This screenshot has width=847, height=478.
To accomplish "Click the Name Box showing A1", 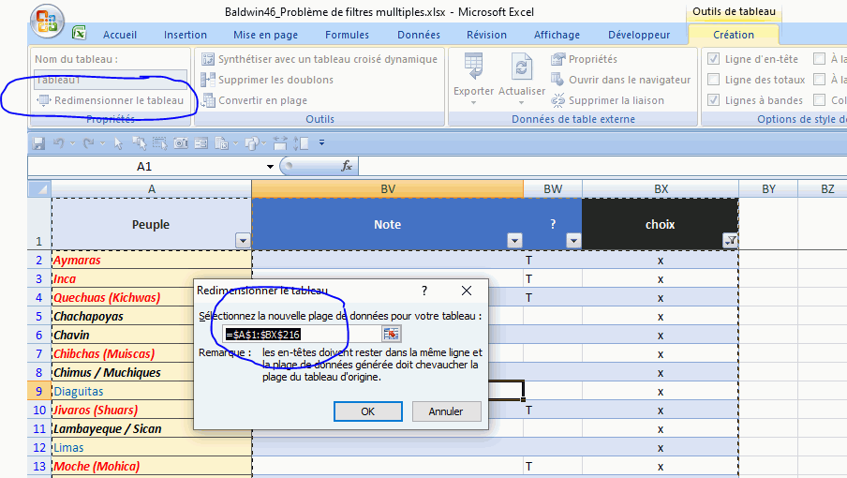I will tap(145, 166).
